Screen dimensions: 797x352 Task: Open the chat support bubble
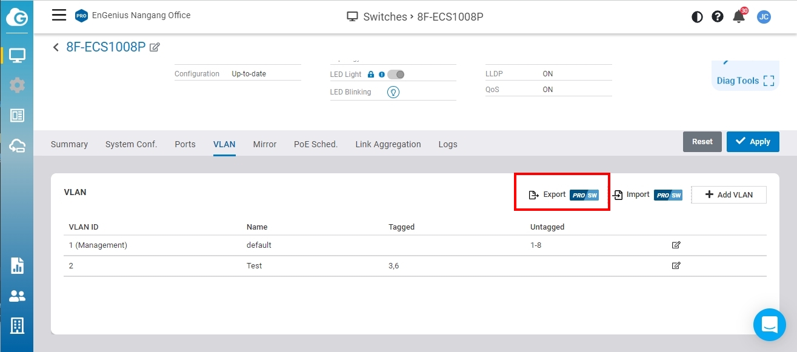769,325
